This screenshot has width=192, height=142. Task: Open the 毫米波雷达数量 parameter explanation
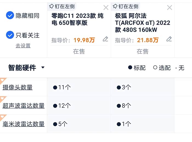(24, 124)
